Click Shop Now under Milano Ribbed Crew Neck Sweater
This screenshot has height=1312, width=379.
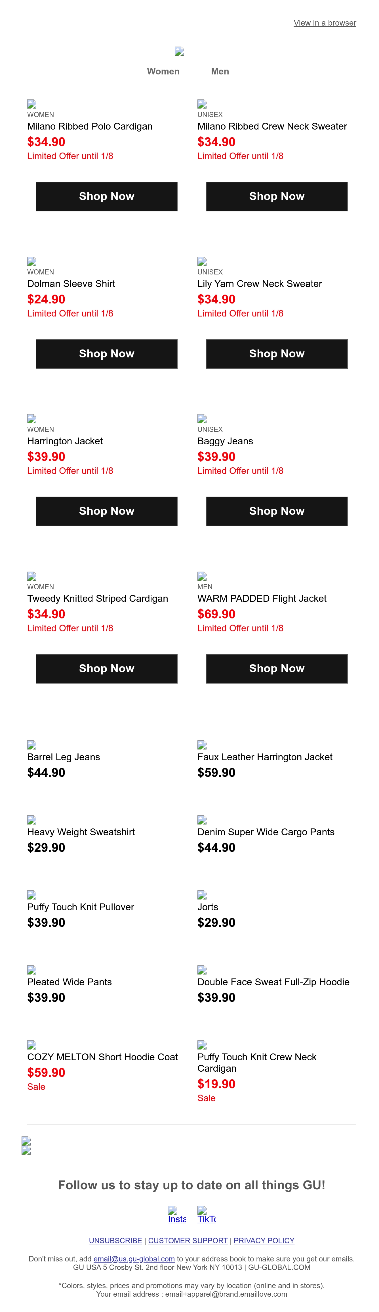tap(277, 197)
